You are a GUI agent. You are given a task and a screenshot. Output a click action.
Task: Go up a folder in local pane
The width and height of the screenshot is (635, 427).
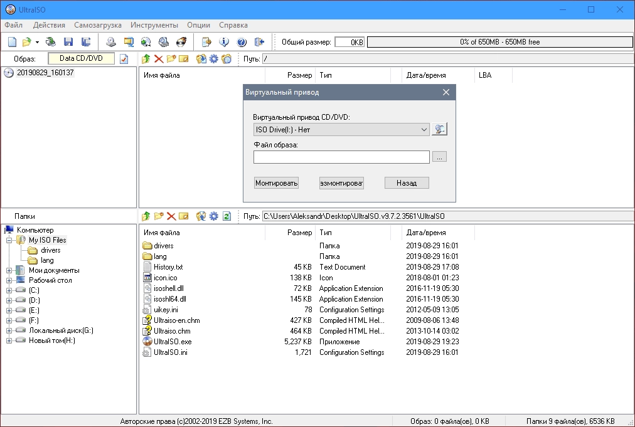click(146, 216)
